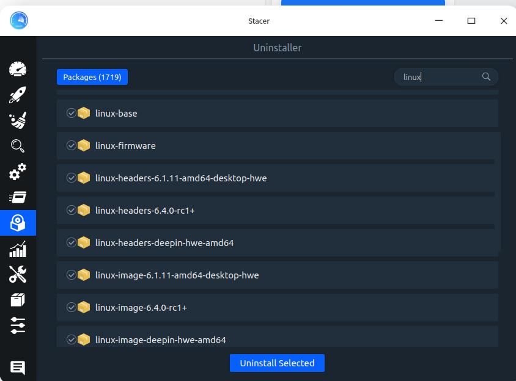Click linux-headers-6.1.11-amd64-desktop-hwe text

[181, 178]
